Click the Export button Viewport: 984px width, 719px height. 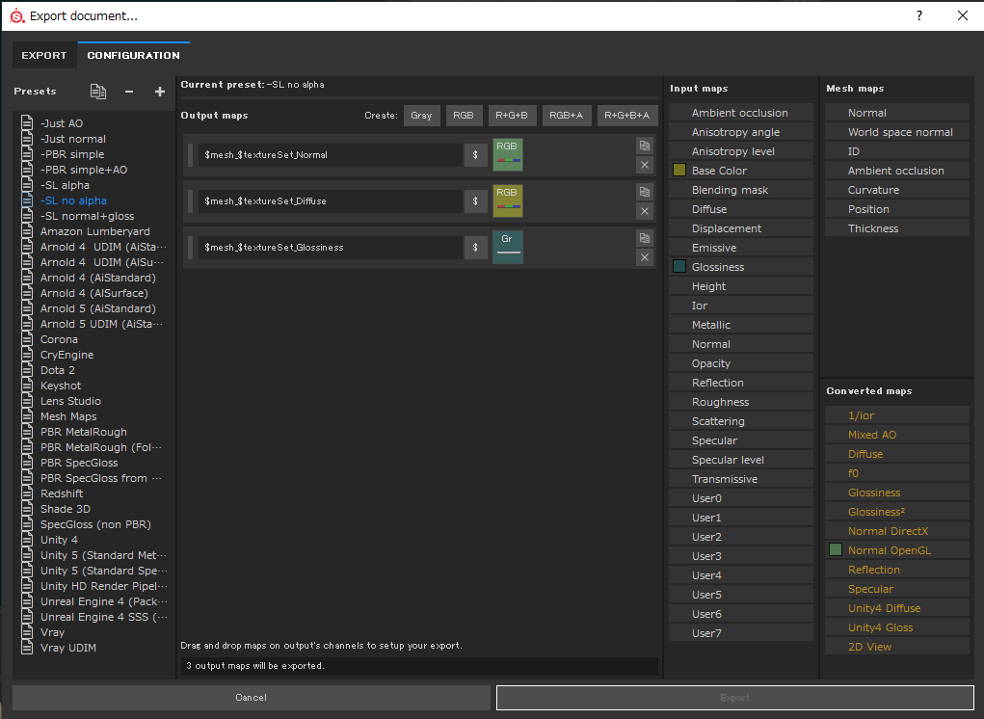pos(734,698)
